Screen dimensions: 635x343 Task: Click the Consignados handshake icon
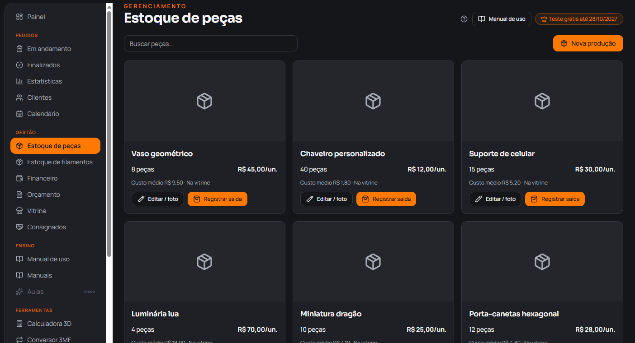(19, 227)
